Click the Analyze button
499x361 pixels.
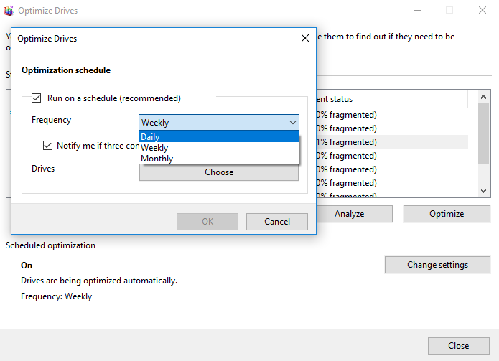[x=349, y=214]
